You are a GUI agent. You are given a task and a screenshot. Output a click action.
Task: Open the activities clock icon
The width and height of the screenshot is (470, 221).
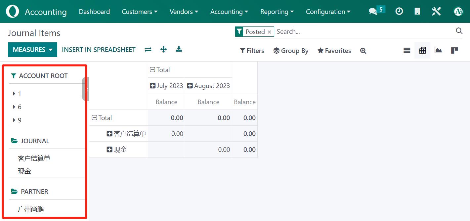click(x=399, y=12)
